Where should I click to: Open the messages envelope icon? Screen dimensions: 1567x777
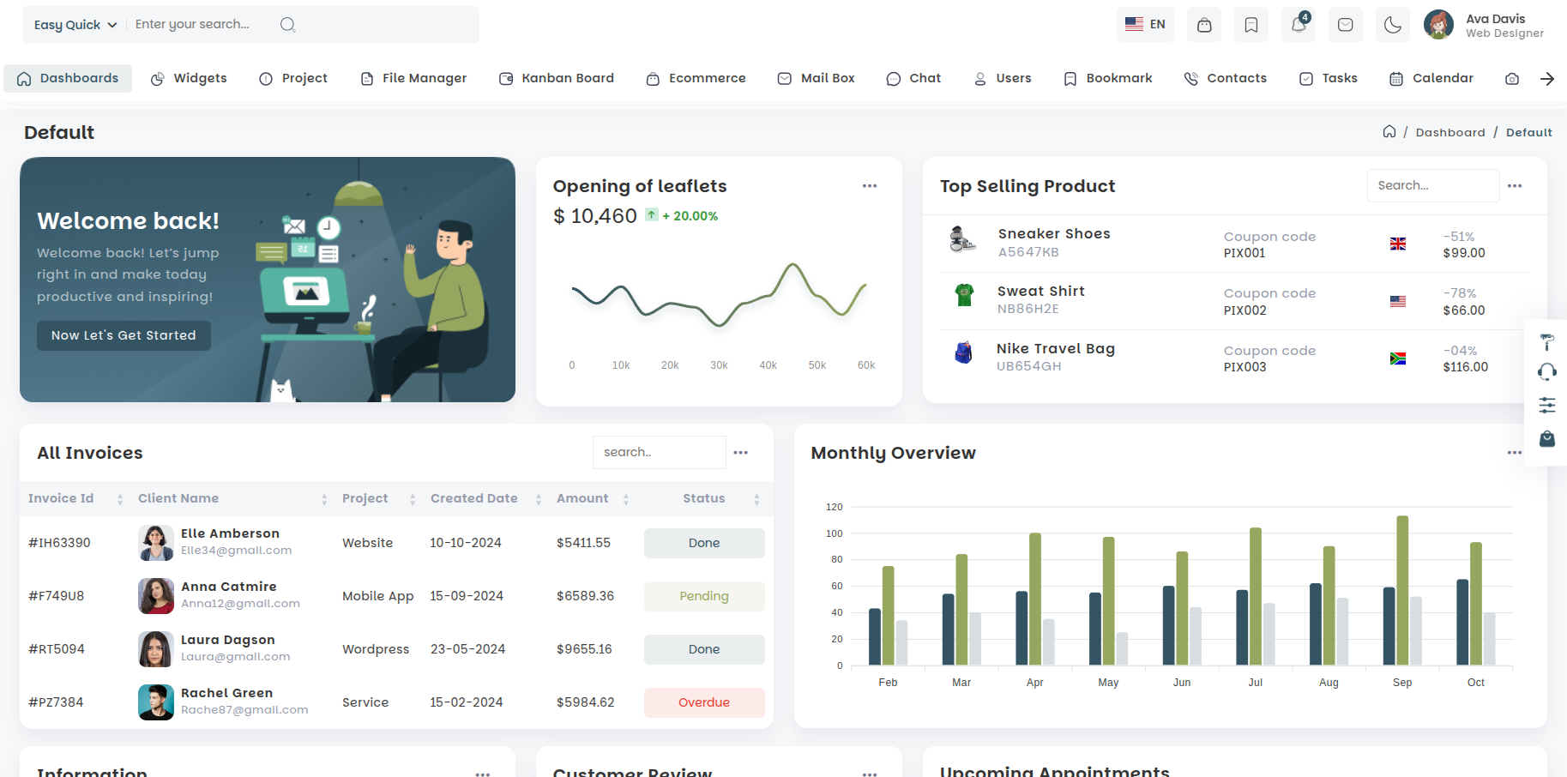click(1345, 25)
